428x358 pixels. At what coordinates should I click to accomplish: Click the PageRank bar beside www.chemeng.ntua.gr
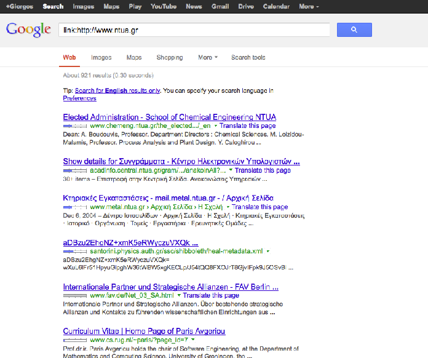pyautogui.click(x=75, y=126)
